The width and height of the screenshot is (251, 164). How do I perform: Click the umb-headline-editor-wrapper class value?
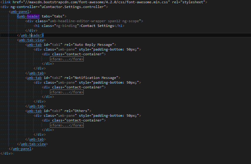78,21
